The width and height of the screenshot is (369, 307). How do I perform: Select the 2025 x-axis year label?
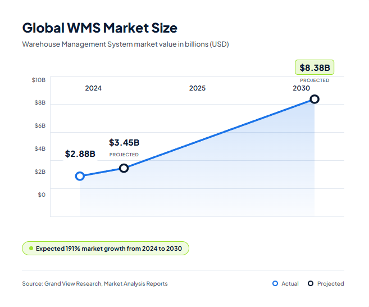pos(197,88)
